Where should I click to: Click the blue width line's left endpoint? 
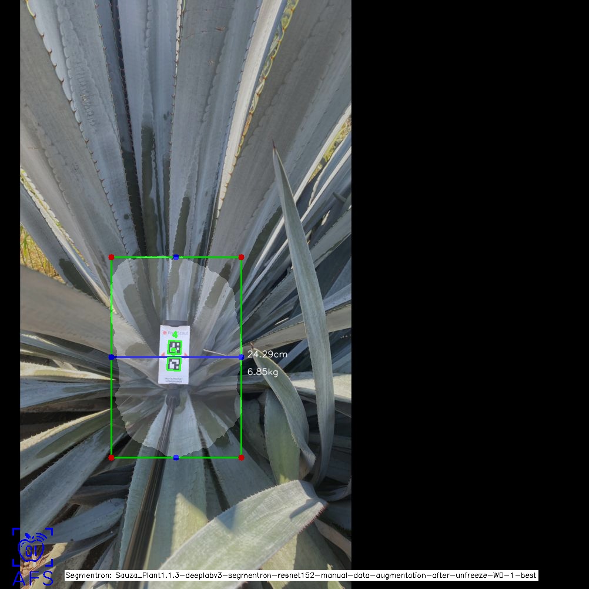(111, 357)
